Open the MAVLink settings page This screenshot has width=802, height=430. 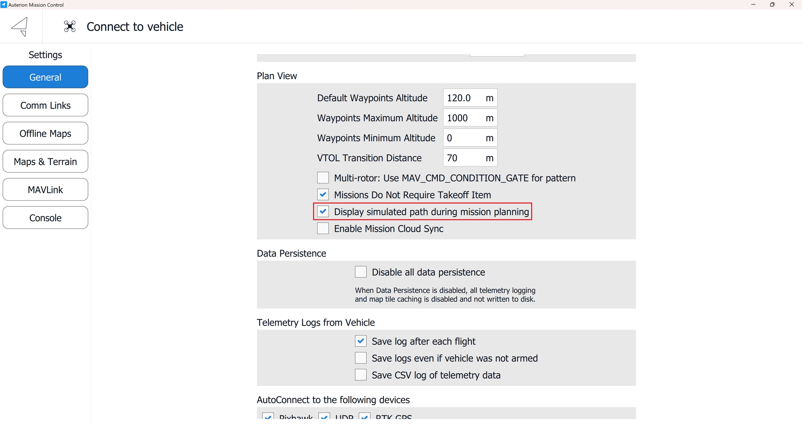(x=45, y=190)
